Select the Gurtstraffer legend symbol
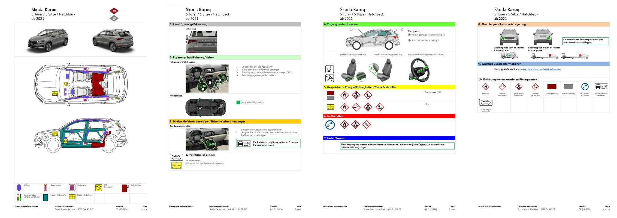Image resolution: width=617 pixels, height=218 pixels. point(72,187)
